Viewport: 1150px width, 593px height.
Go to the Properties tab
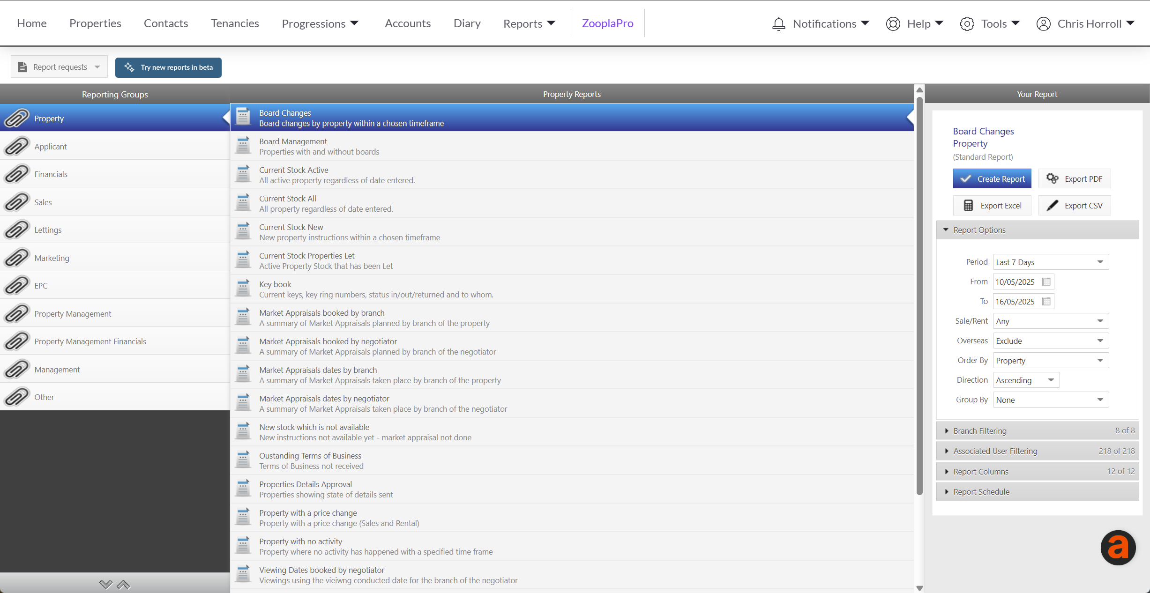(x=95, y=23)
